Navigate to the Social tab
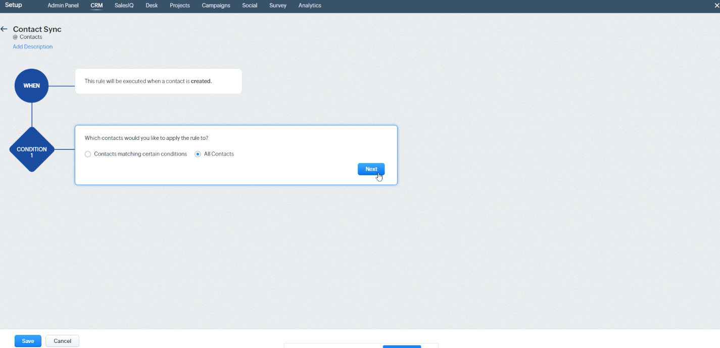Image resolution: width=720 pixels, height=348 pixels. pos(250,6)
